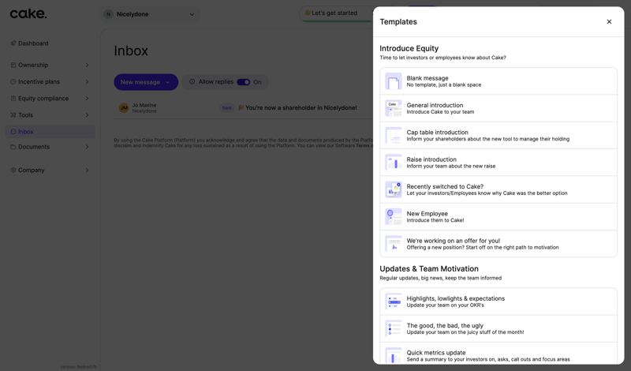
Task: Click the Let's get started button
Action: [x=334, y=13]
